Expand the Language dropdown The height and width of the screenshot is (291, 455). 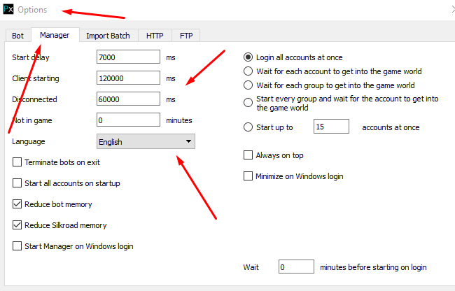[146, 142]
